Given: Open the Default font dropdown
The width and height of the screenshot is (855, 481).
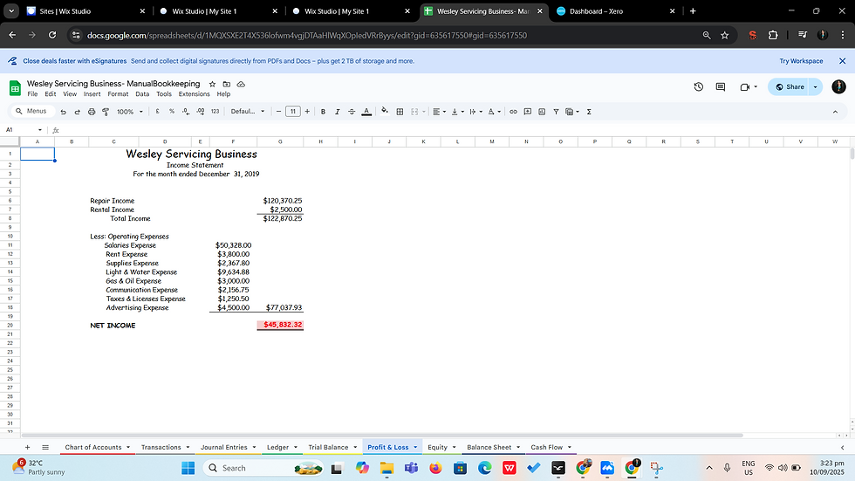Looking at the screenshot, I should coord(248,111).
